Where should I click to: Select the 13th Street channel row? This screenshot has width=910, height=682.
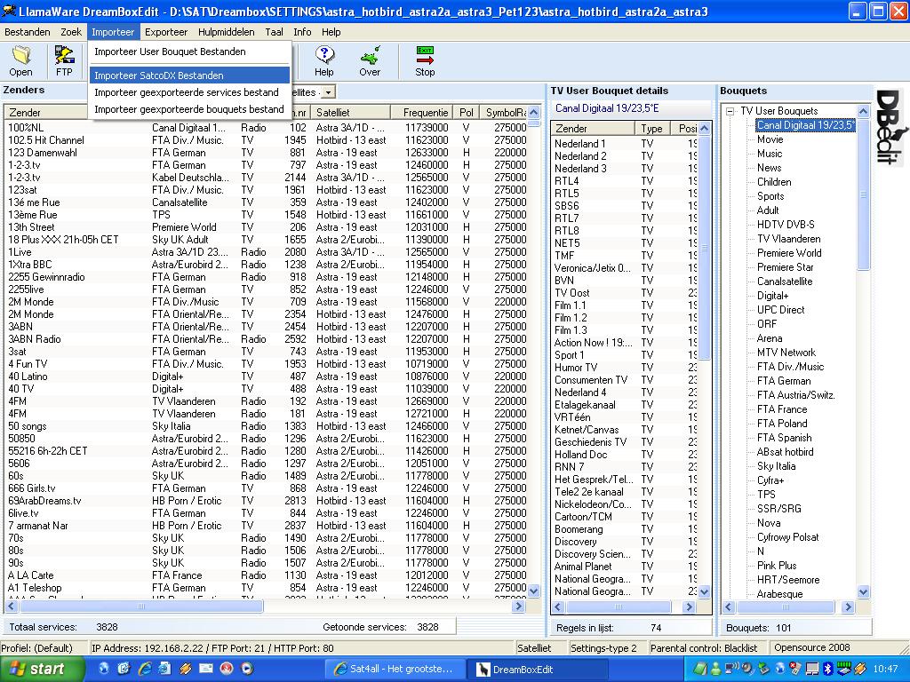(267, 227)
